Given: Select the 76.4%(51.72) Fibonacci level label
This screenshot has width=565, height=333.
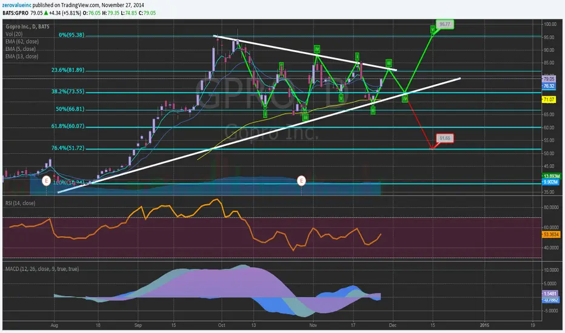Looking at the screenshot, I should point(68,148).
